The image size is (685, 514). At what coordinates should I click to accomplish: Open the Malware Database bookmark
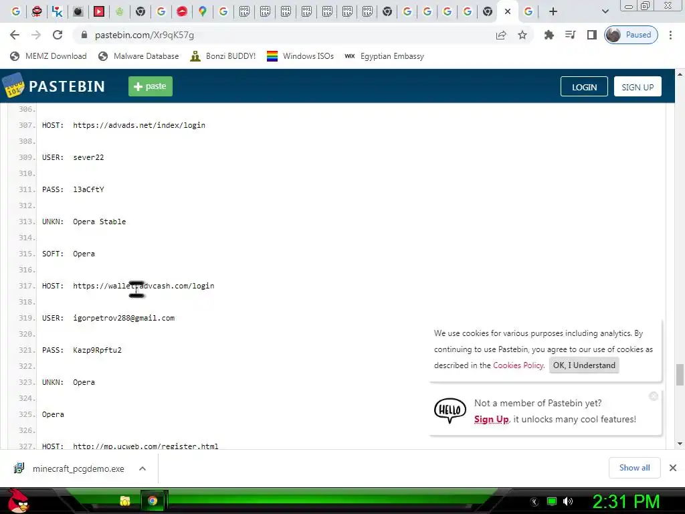138,56
